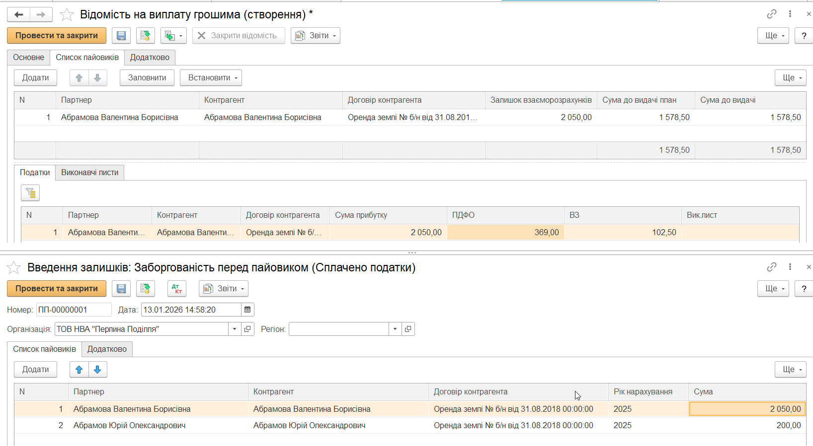Select the Абрамов Юрій Олександрович partner cell
This screenshot has height=446, width=813.
click(158, 425)
